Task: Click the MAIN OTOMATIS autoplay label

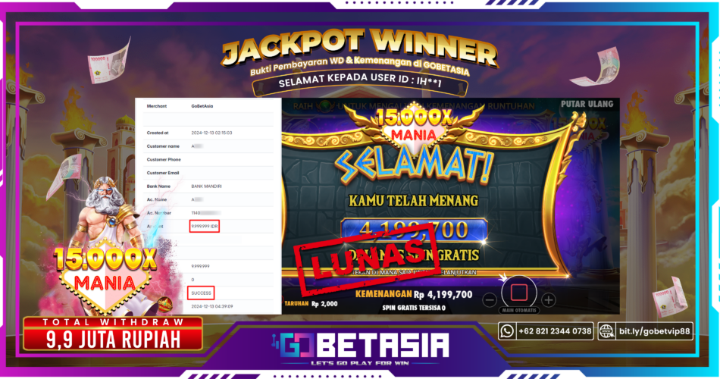Action: [x=519, y=311]
